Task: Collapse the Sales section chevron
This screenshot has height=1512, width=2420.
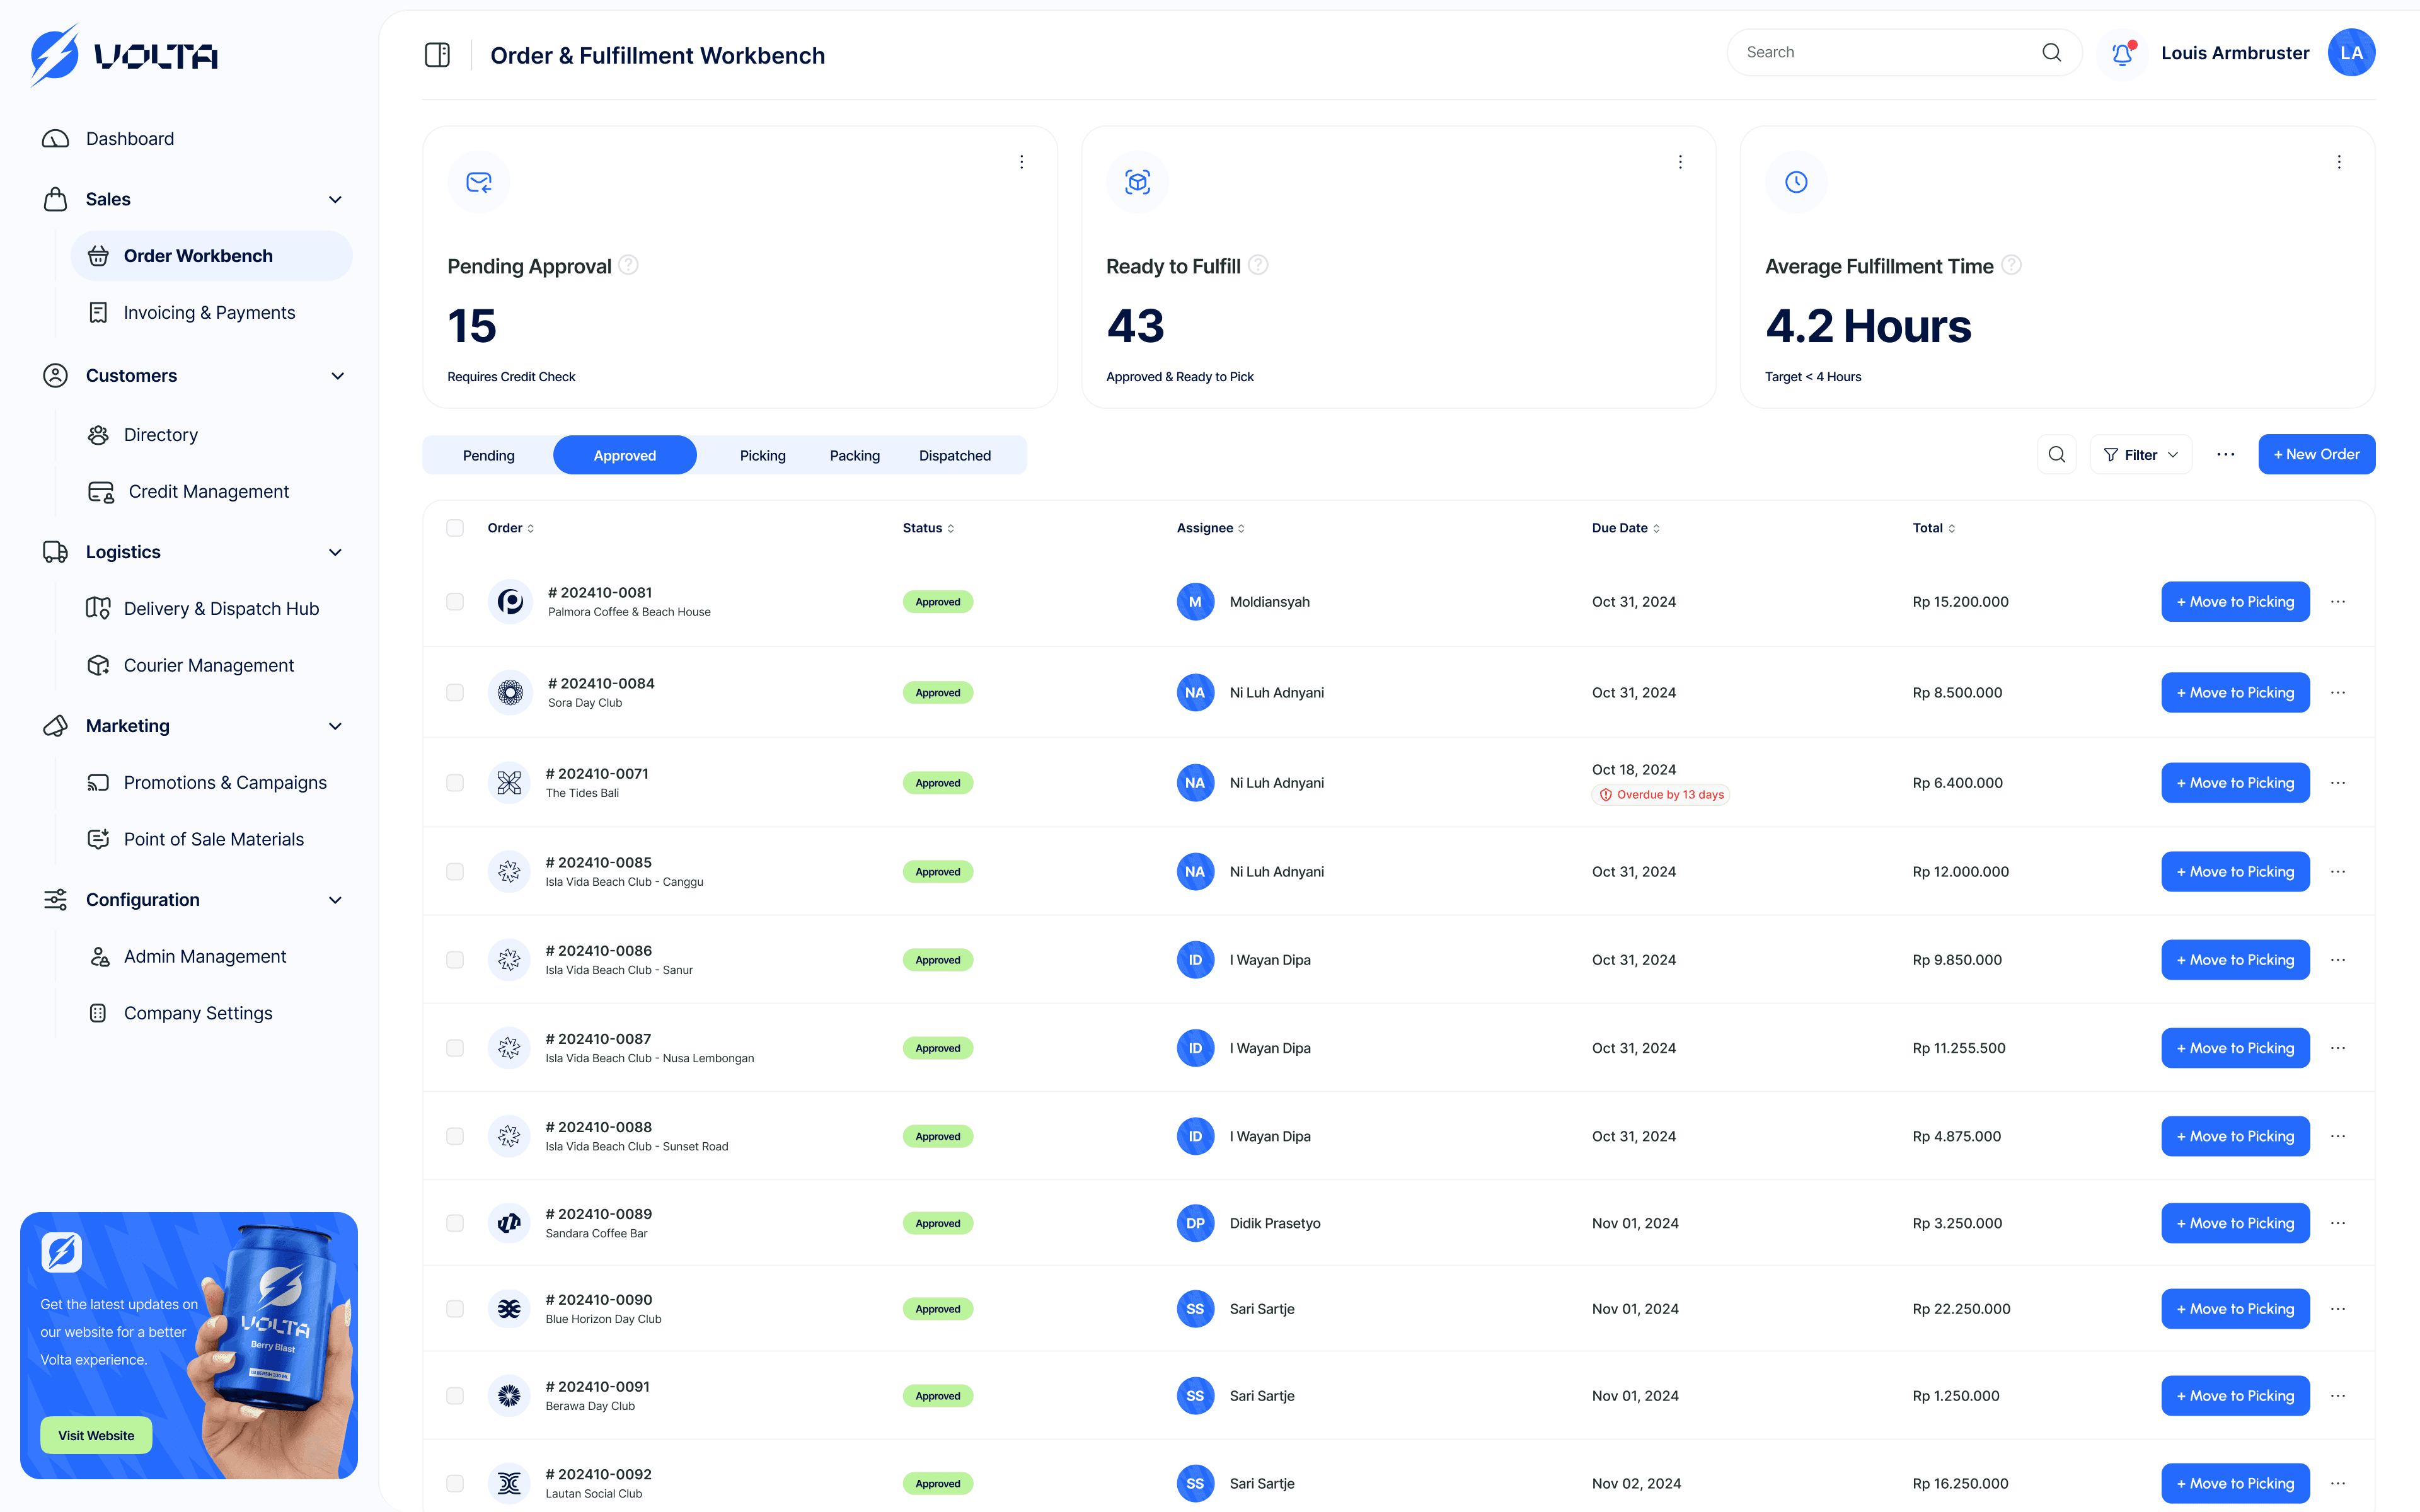Action: [x=336, y=200]
